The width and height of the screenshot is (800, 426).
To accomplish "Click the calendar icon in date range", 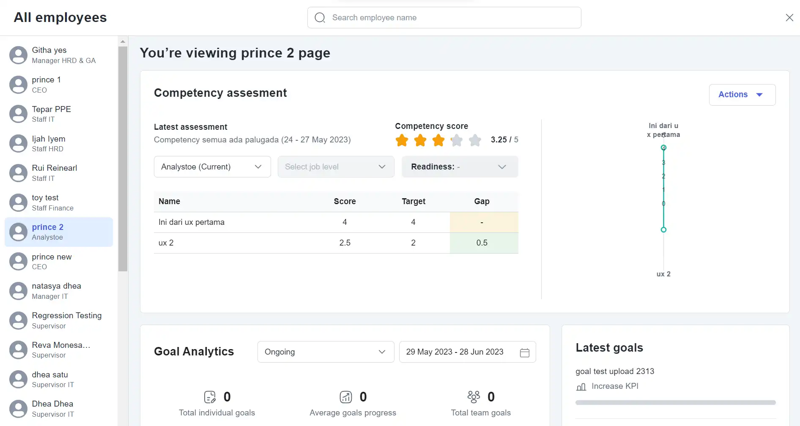I will coord(524,352).
